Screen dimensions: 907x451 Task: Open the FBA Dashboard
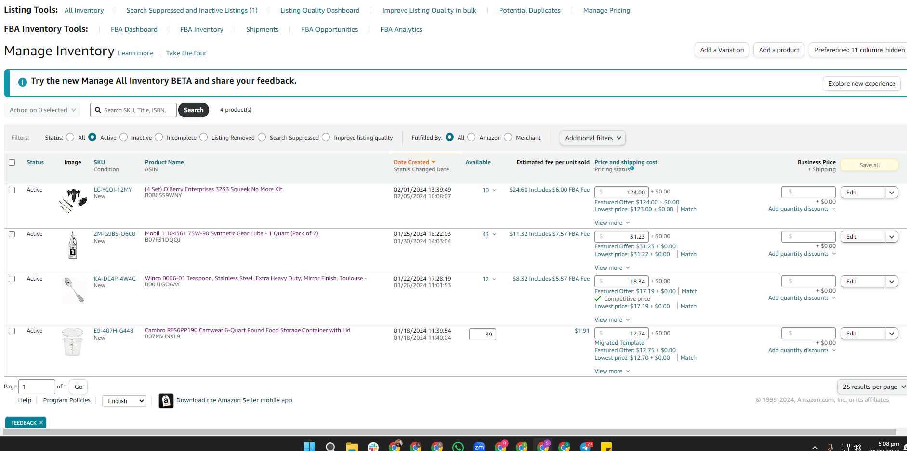[x=134, y=29]
